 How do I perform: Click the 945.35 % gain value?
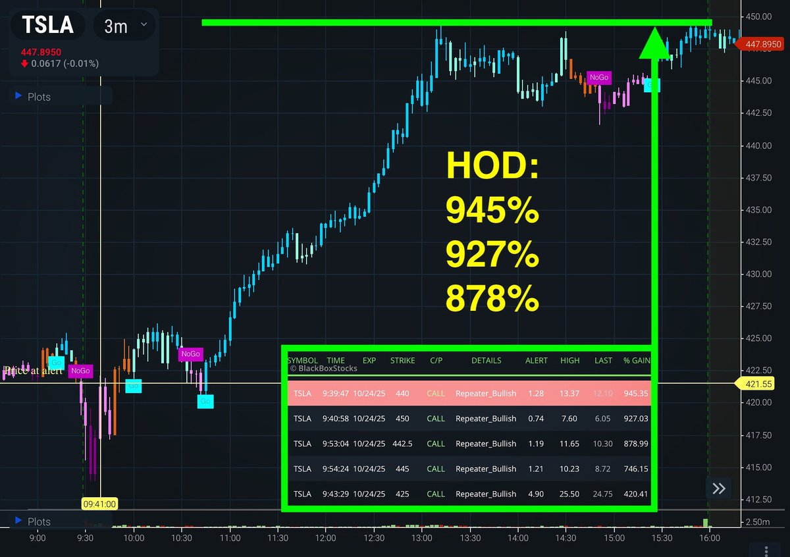point(636,393)
